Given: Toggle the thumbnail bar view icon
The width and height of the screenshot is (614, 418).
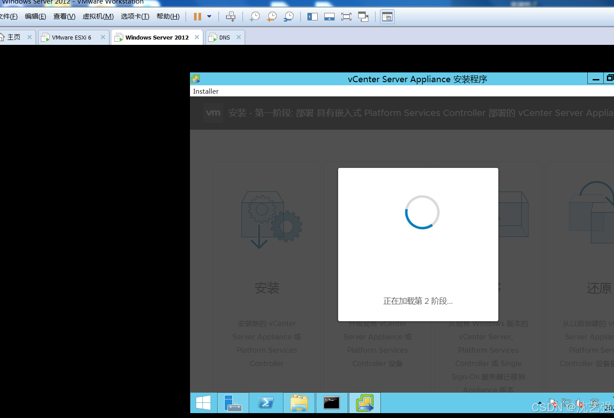Looking at the screenshot, I should tap(329, 17).
